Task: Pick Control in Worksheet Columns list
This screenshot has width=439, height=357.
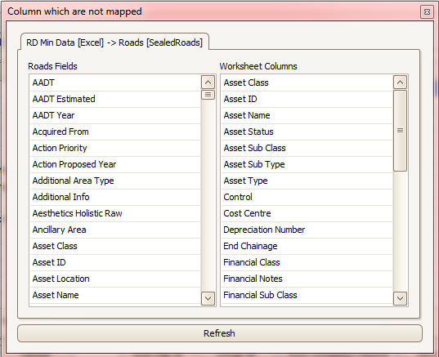Action: 307,197
